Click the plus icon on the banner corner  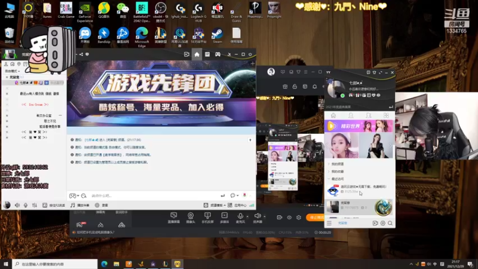(x=252, y=63)
